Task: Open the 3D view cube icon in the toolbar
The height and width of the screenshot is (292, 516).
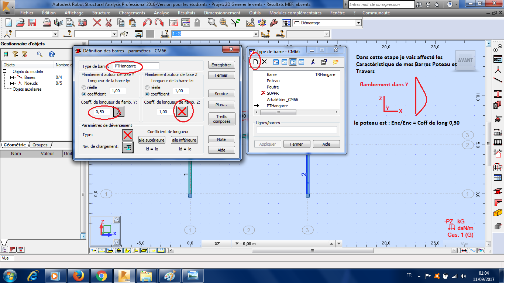Action: click(262, 23)
